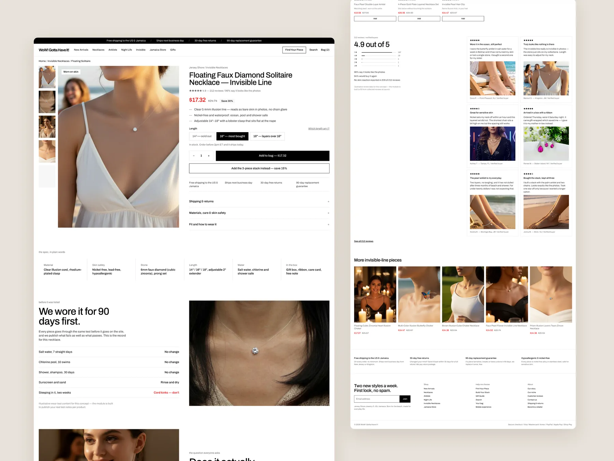Add the 3-piece stack instead button
This screenshot has width=614, height=461.
click(x=259, y=168)
